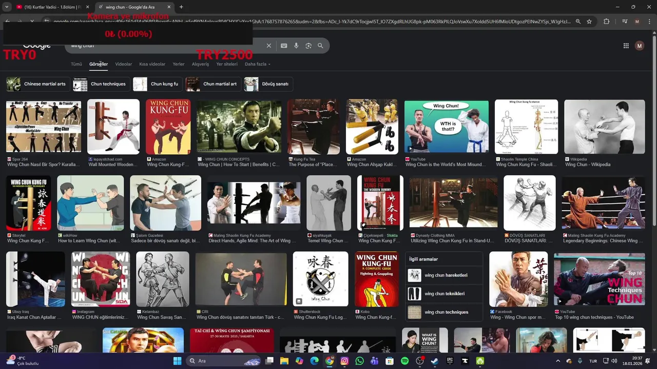This screenshot has width=657, height=369.
Task: Open the Chrome three-dot menu
Action: [649, 22]
